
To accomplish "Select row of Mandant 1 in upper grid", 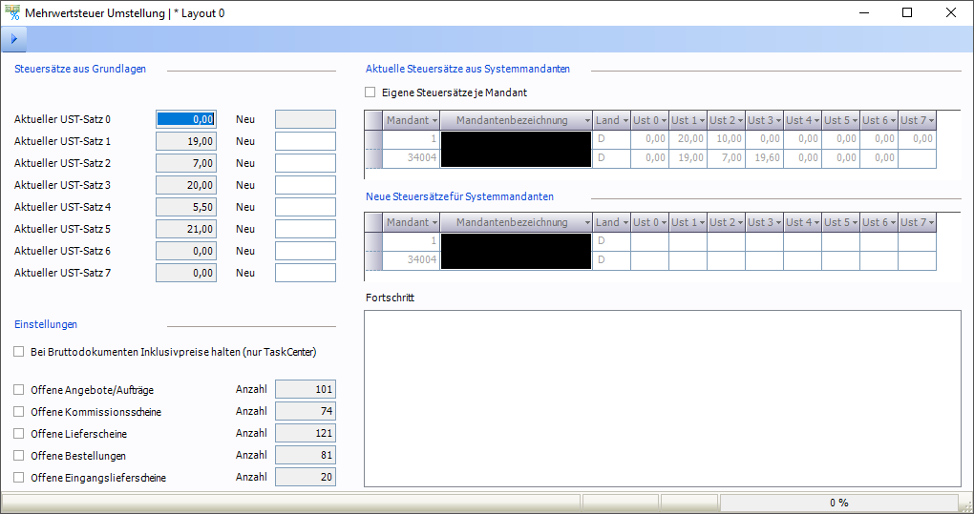I will (x=411, y=139).
